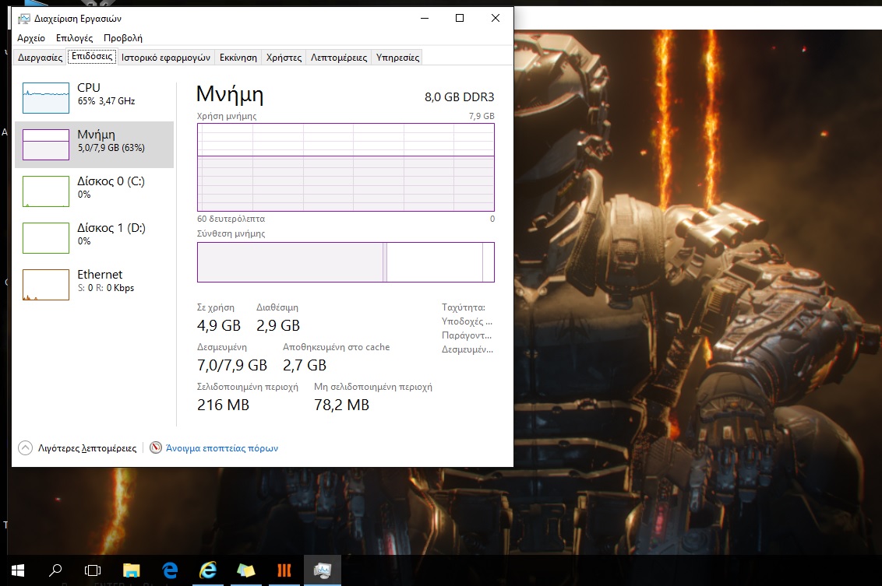Click the memory usage history graph

[x=346, y=167]
